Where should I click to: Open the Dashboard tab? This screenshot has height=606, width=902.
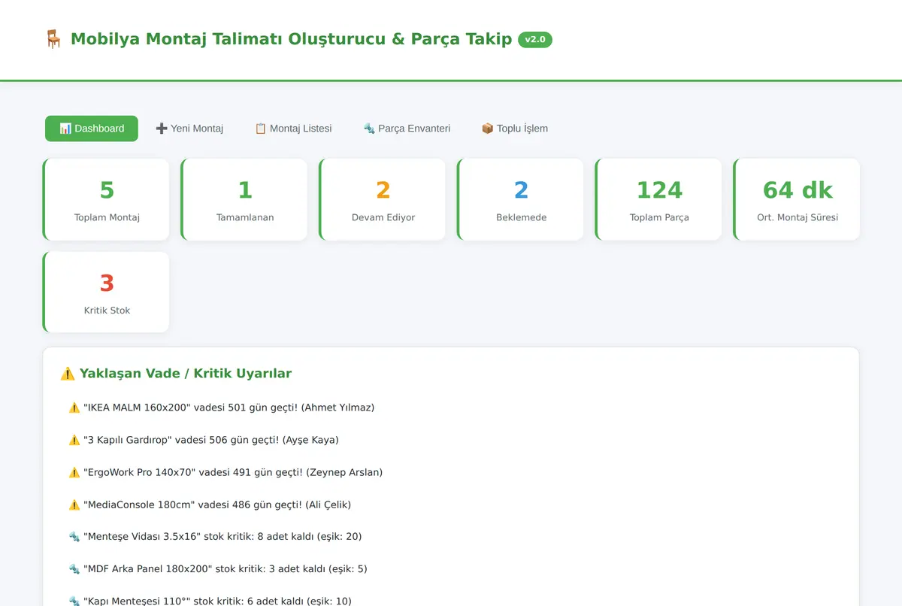point(92,129)
